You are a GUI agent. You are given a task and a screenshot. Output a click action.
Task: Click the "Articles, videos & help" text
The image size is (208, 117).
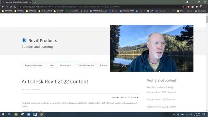pos(160,87)
